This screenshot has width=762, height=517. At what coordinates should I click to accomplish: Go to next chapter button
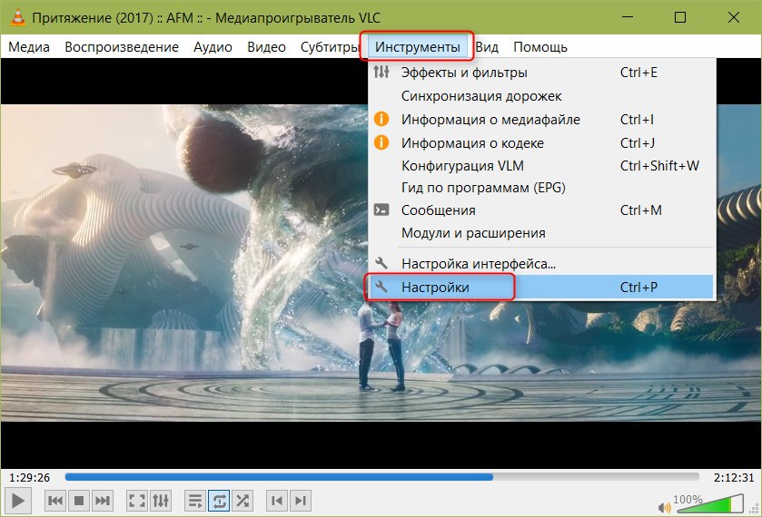tap(301, 501)
